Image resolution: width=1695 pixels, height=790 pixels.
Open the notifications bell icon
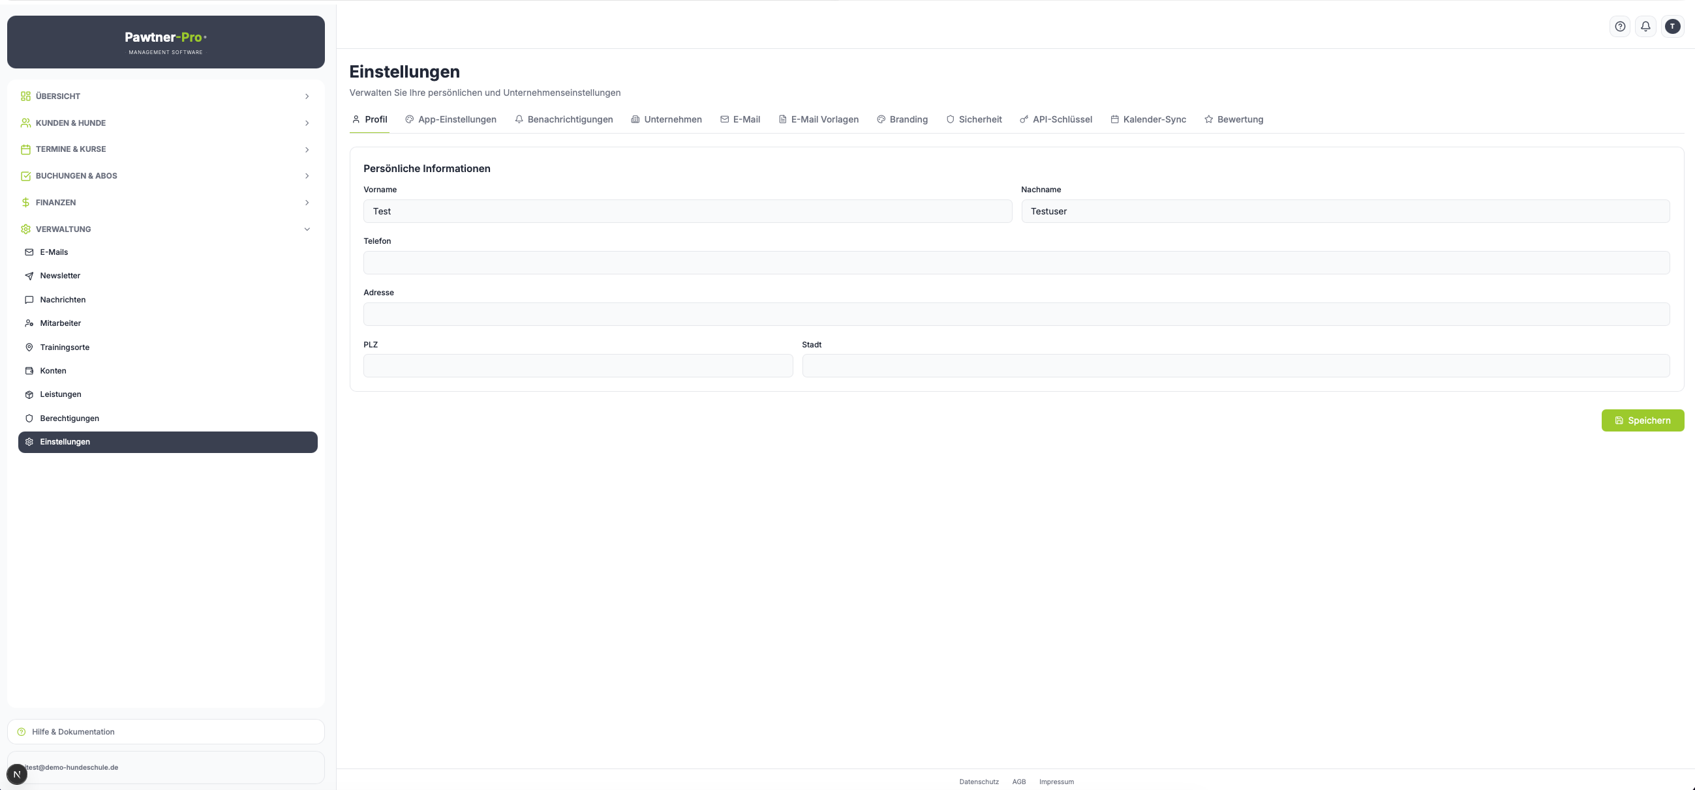[x=1645, y=26]
